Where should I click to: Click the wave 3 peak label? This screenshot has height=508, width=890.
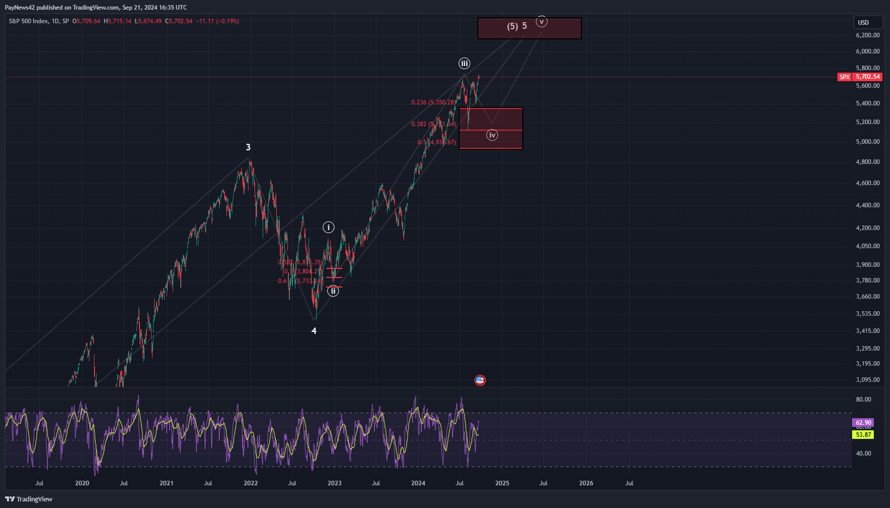point(248,147)
